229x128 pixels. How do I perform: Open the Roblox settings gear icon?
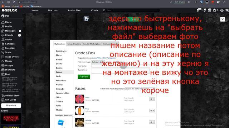pos(222,10)
